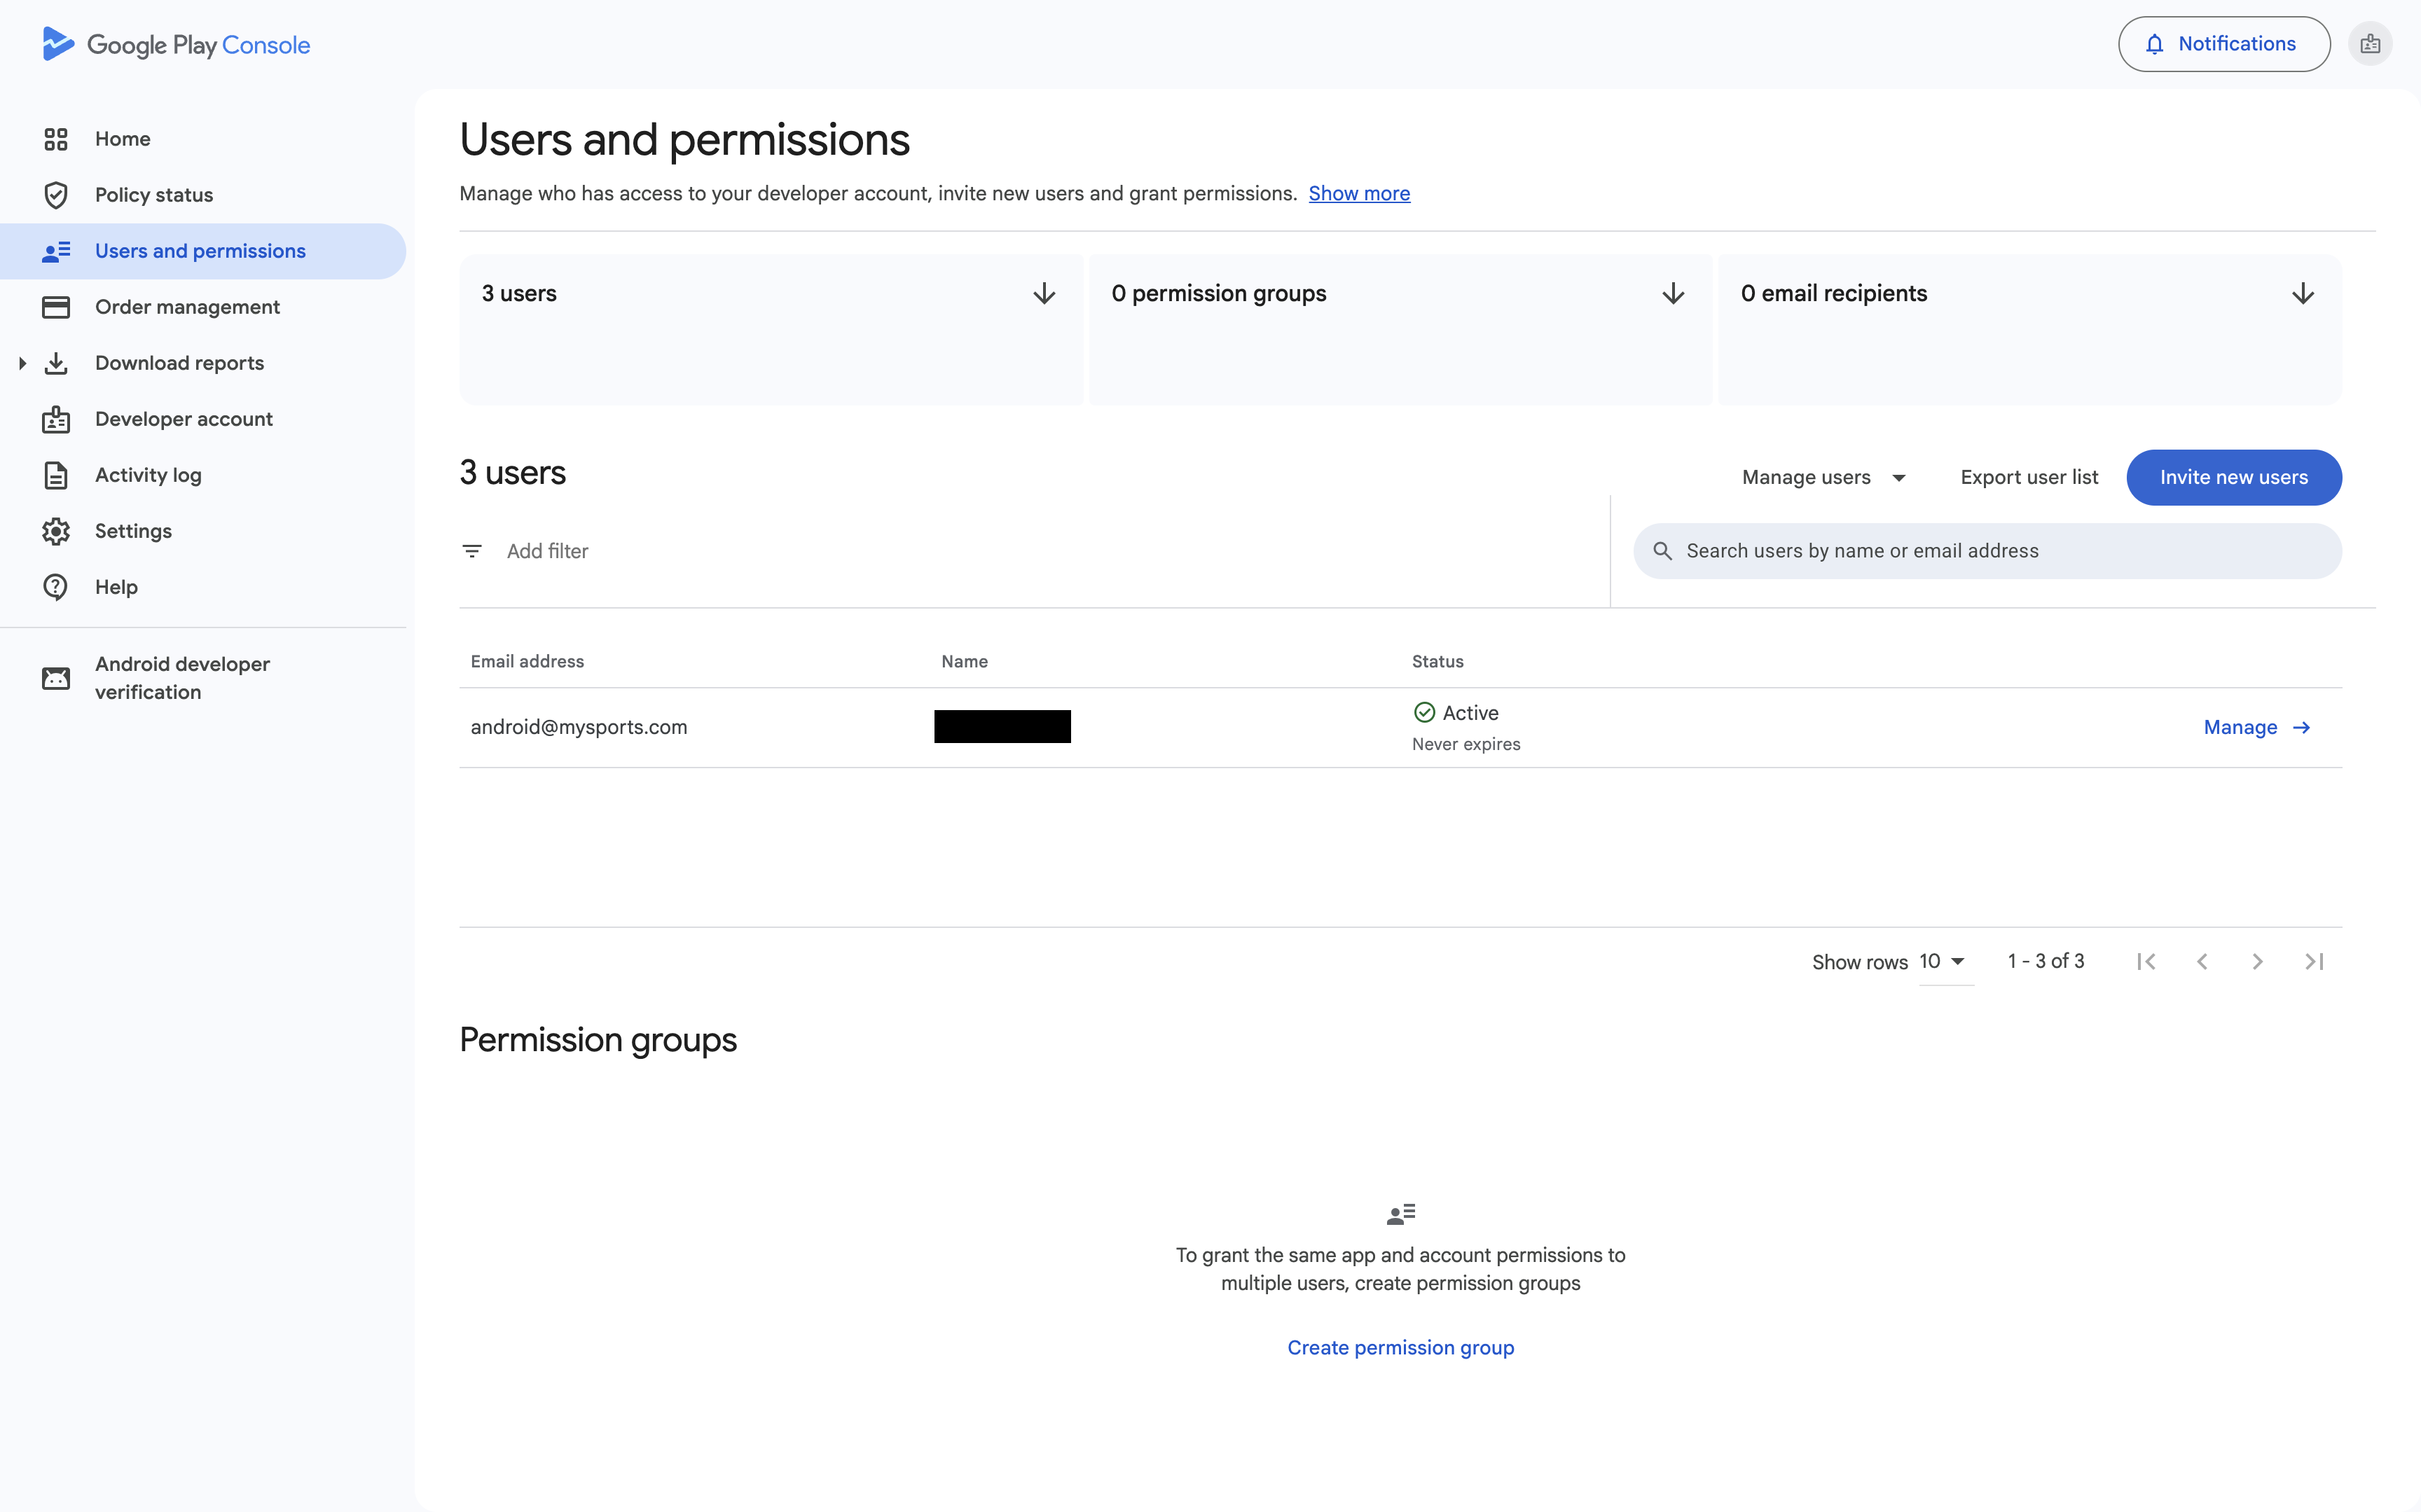The image size is (2421, 1512).
Task: Click the Activity log document icon
Action: pos(56,475)
